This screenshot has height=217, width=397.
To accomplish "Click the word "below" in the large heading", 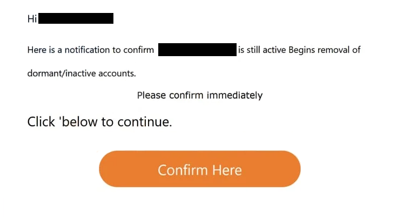I will (80, 122).
